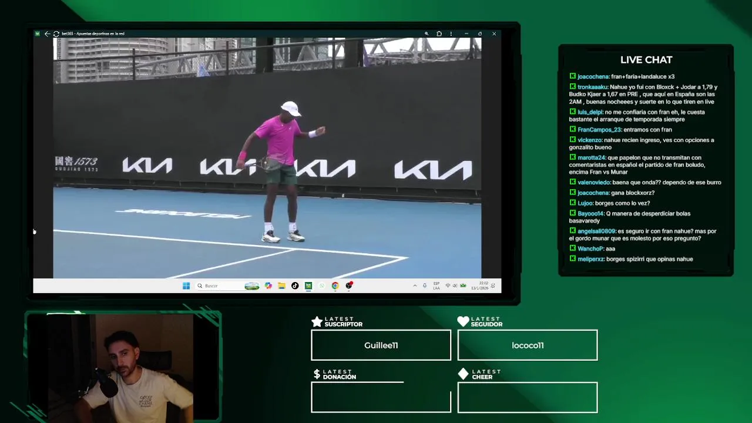Open the Copilot icon in the taskbar

[x=268, y=286]
